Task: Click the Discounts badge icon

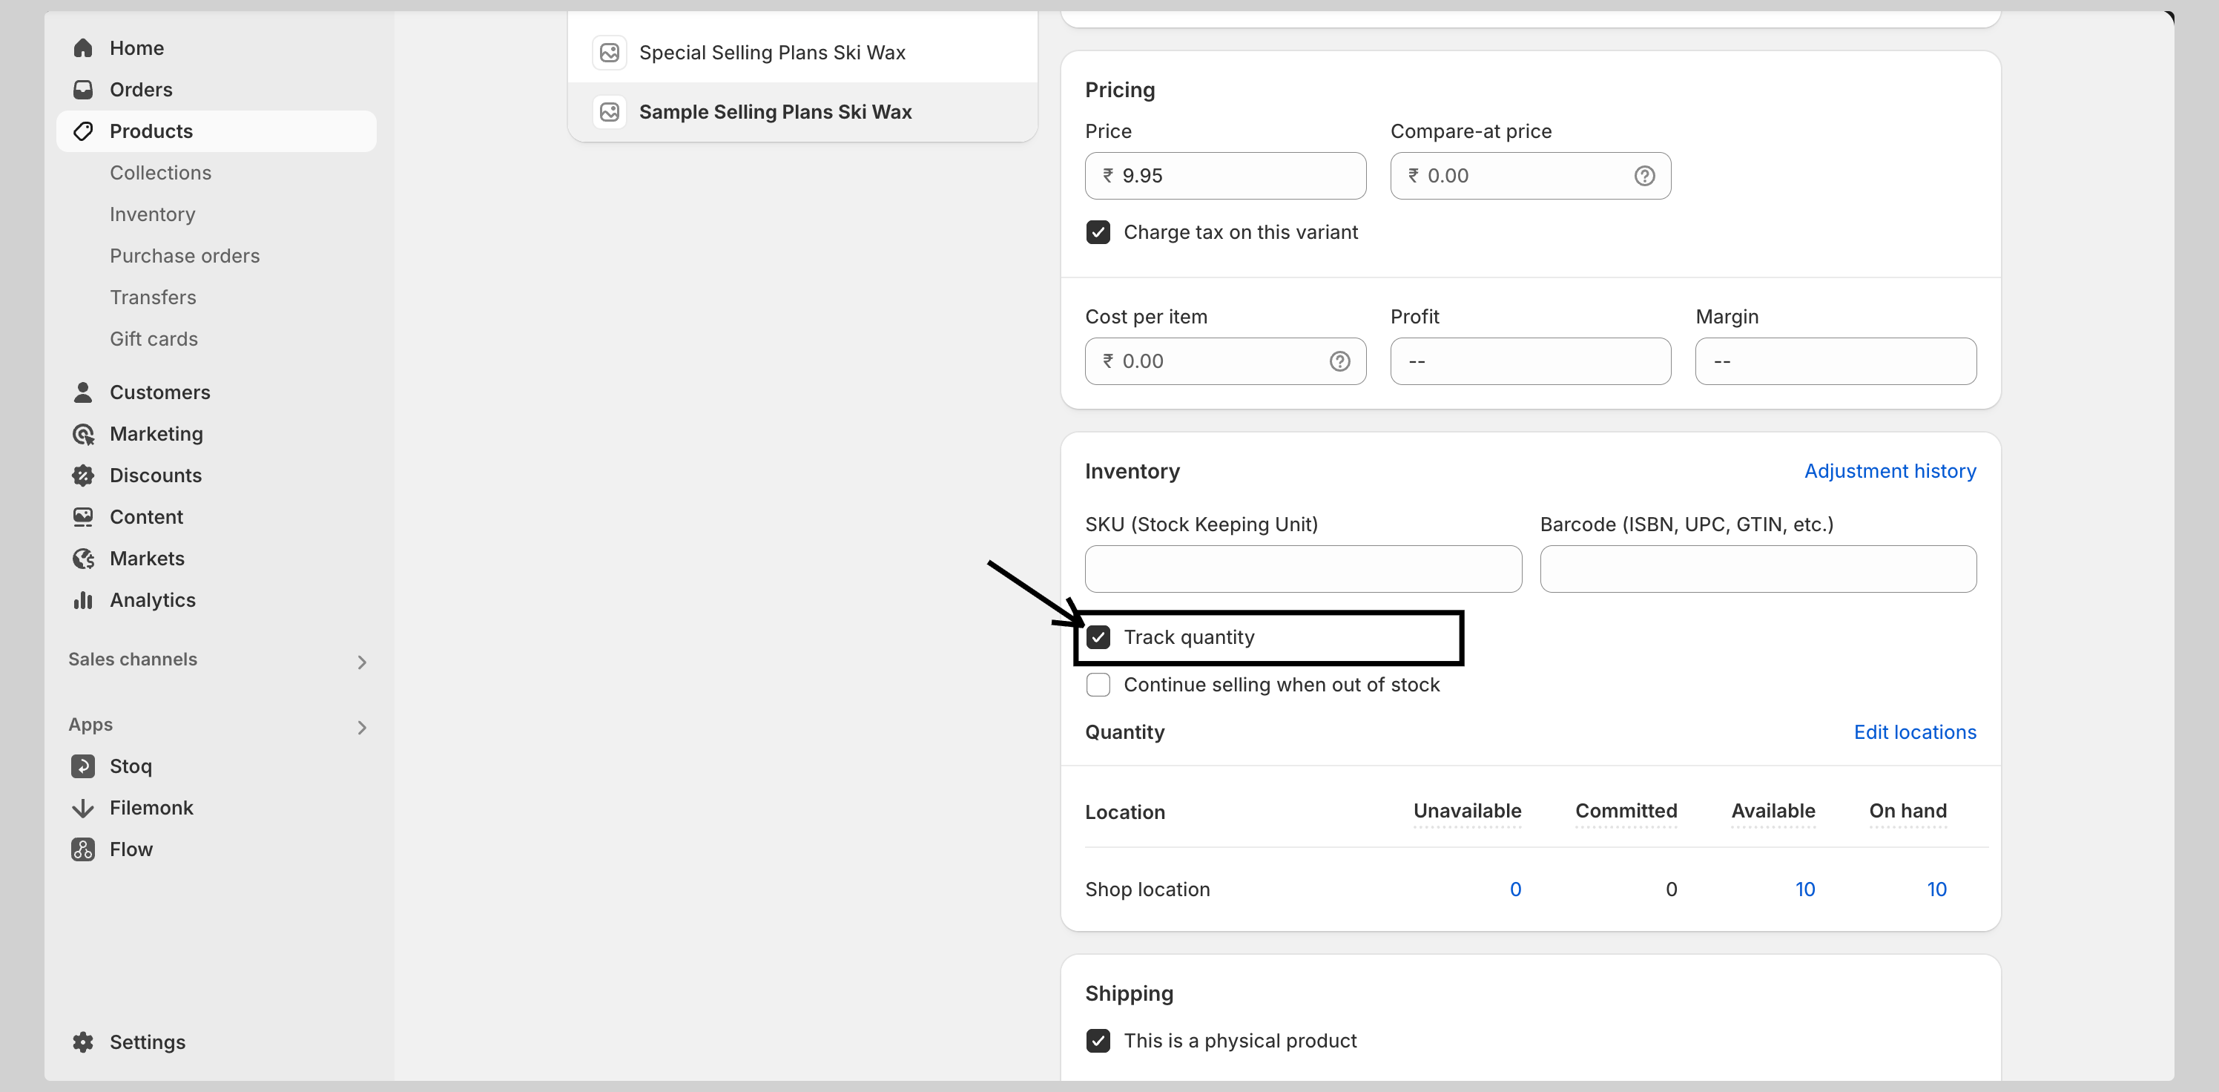Action: pos(83,475)
